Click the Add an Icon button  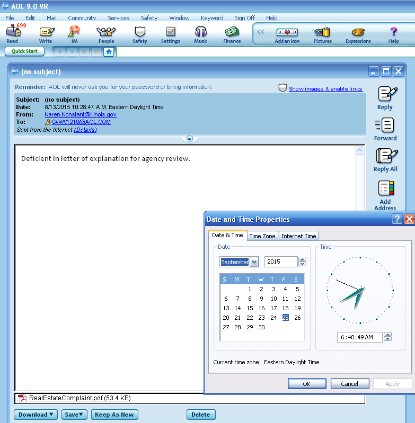click(287, 35)
